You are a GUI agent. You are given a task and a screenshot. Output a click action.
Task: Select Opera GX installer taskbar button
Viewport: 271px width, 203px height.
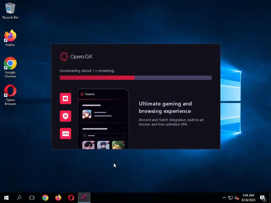84,198
